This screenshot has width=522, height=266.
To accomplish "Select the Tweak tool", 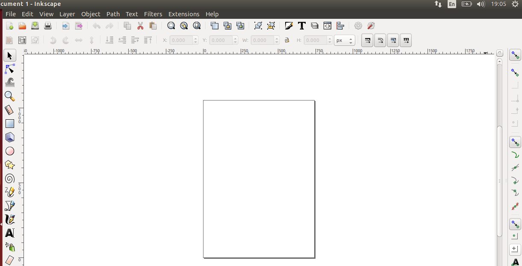I will click(x=9, y=83).
